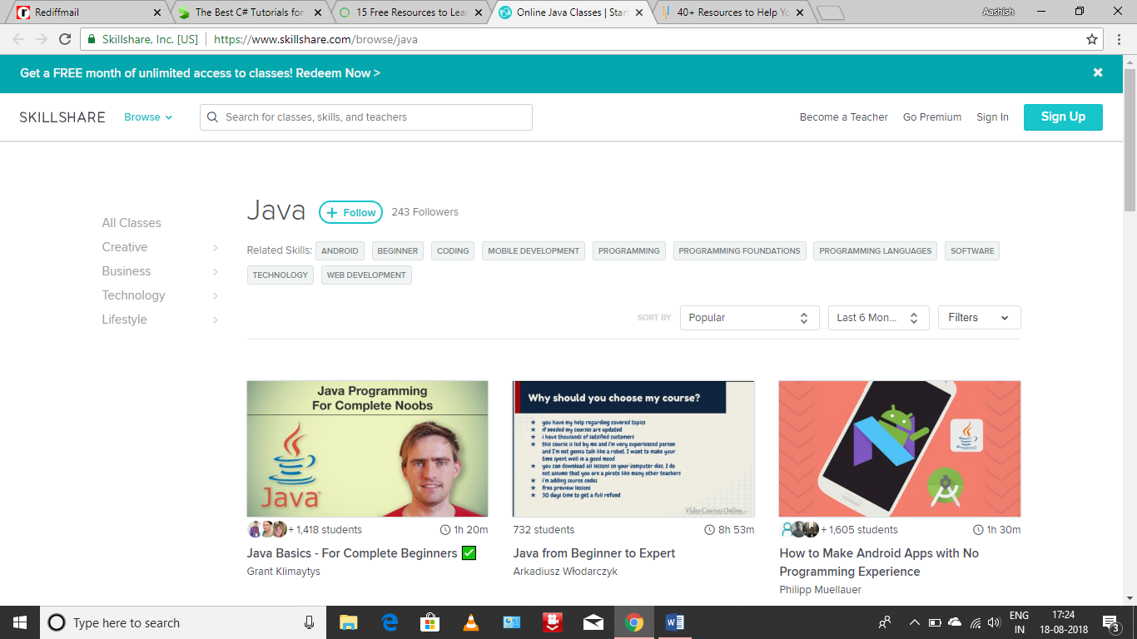
Task: Open the Android Apps course thumbnail
Action: click(900, 449)
